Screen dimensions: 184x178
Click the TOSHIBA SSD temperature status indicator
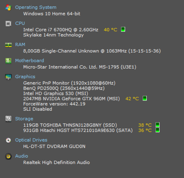(x=157, y=125)
